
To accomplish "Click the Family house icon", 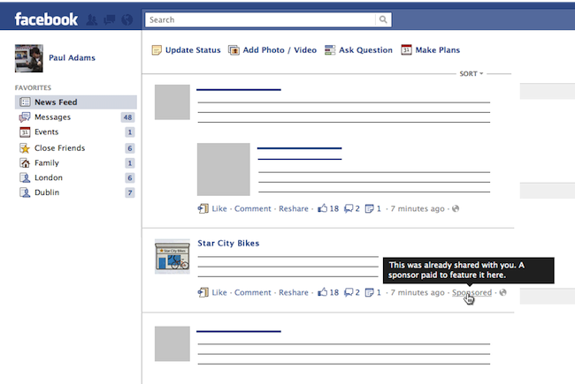I will coord(25,163).
